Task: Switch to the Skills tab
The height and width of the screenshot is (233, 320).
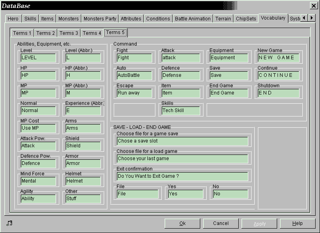Action: 30,19
